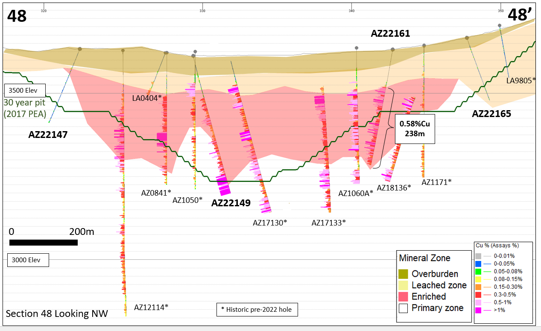
Task: Click the Overburden color swatch in legend
Action: click(x=404, y=274)
